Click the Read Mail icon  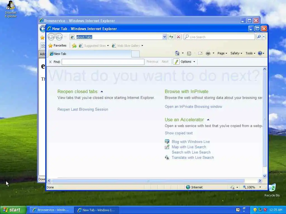point(200,53)
